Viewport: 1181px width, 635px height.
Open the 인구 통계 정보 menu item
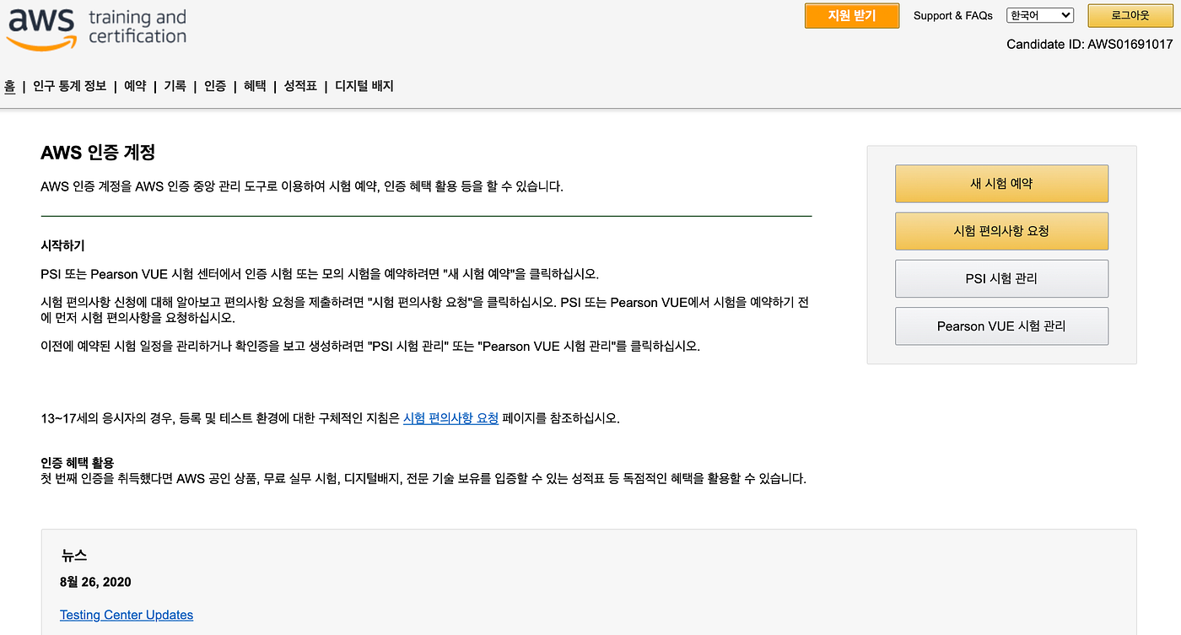(70, 86)
